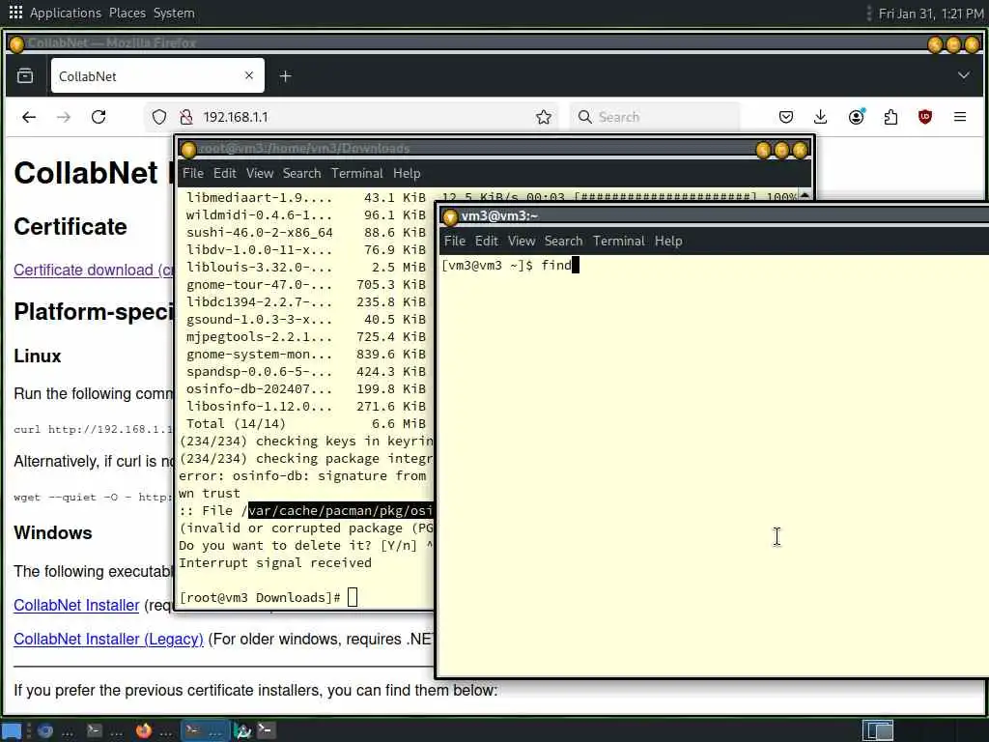The image size is (989, 742).
Task: Open Firefox downloads panel
Action: (821, 117)
